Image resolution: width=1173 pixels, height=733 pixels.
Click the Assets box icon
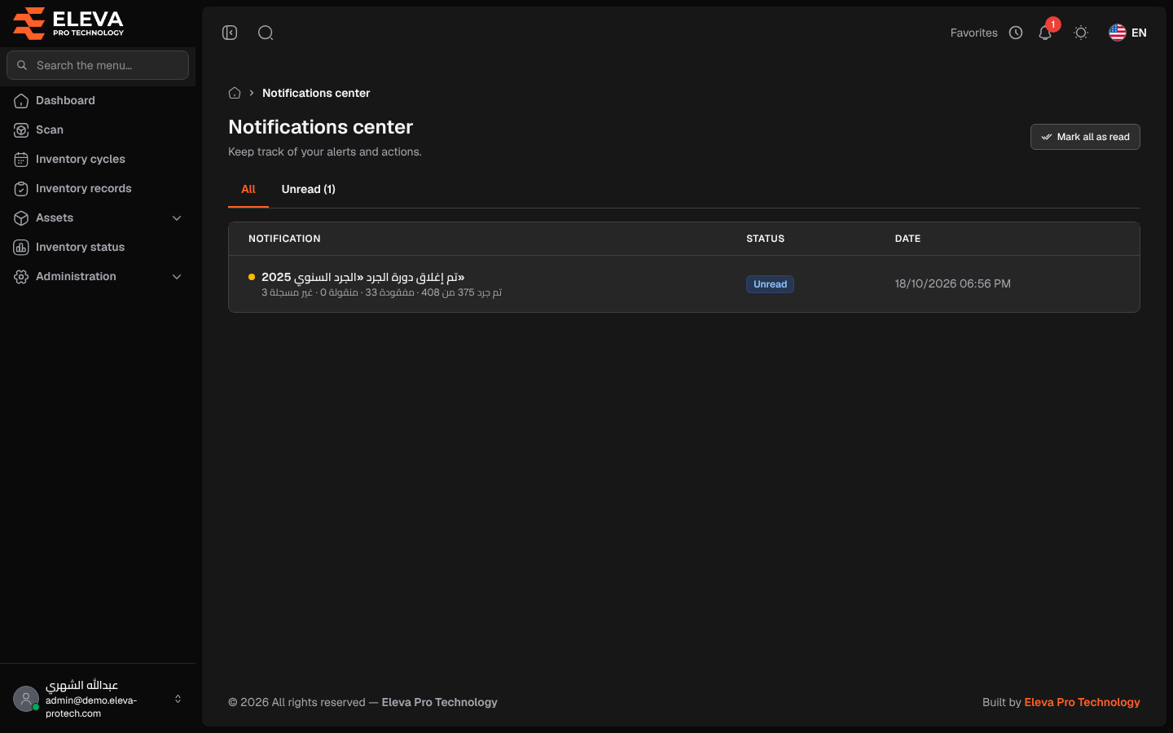click(21, 218)
